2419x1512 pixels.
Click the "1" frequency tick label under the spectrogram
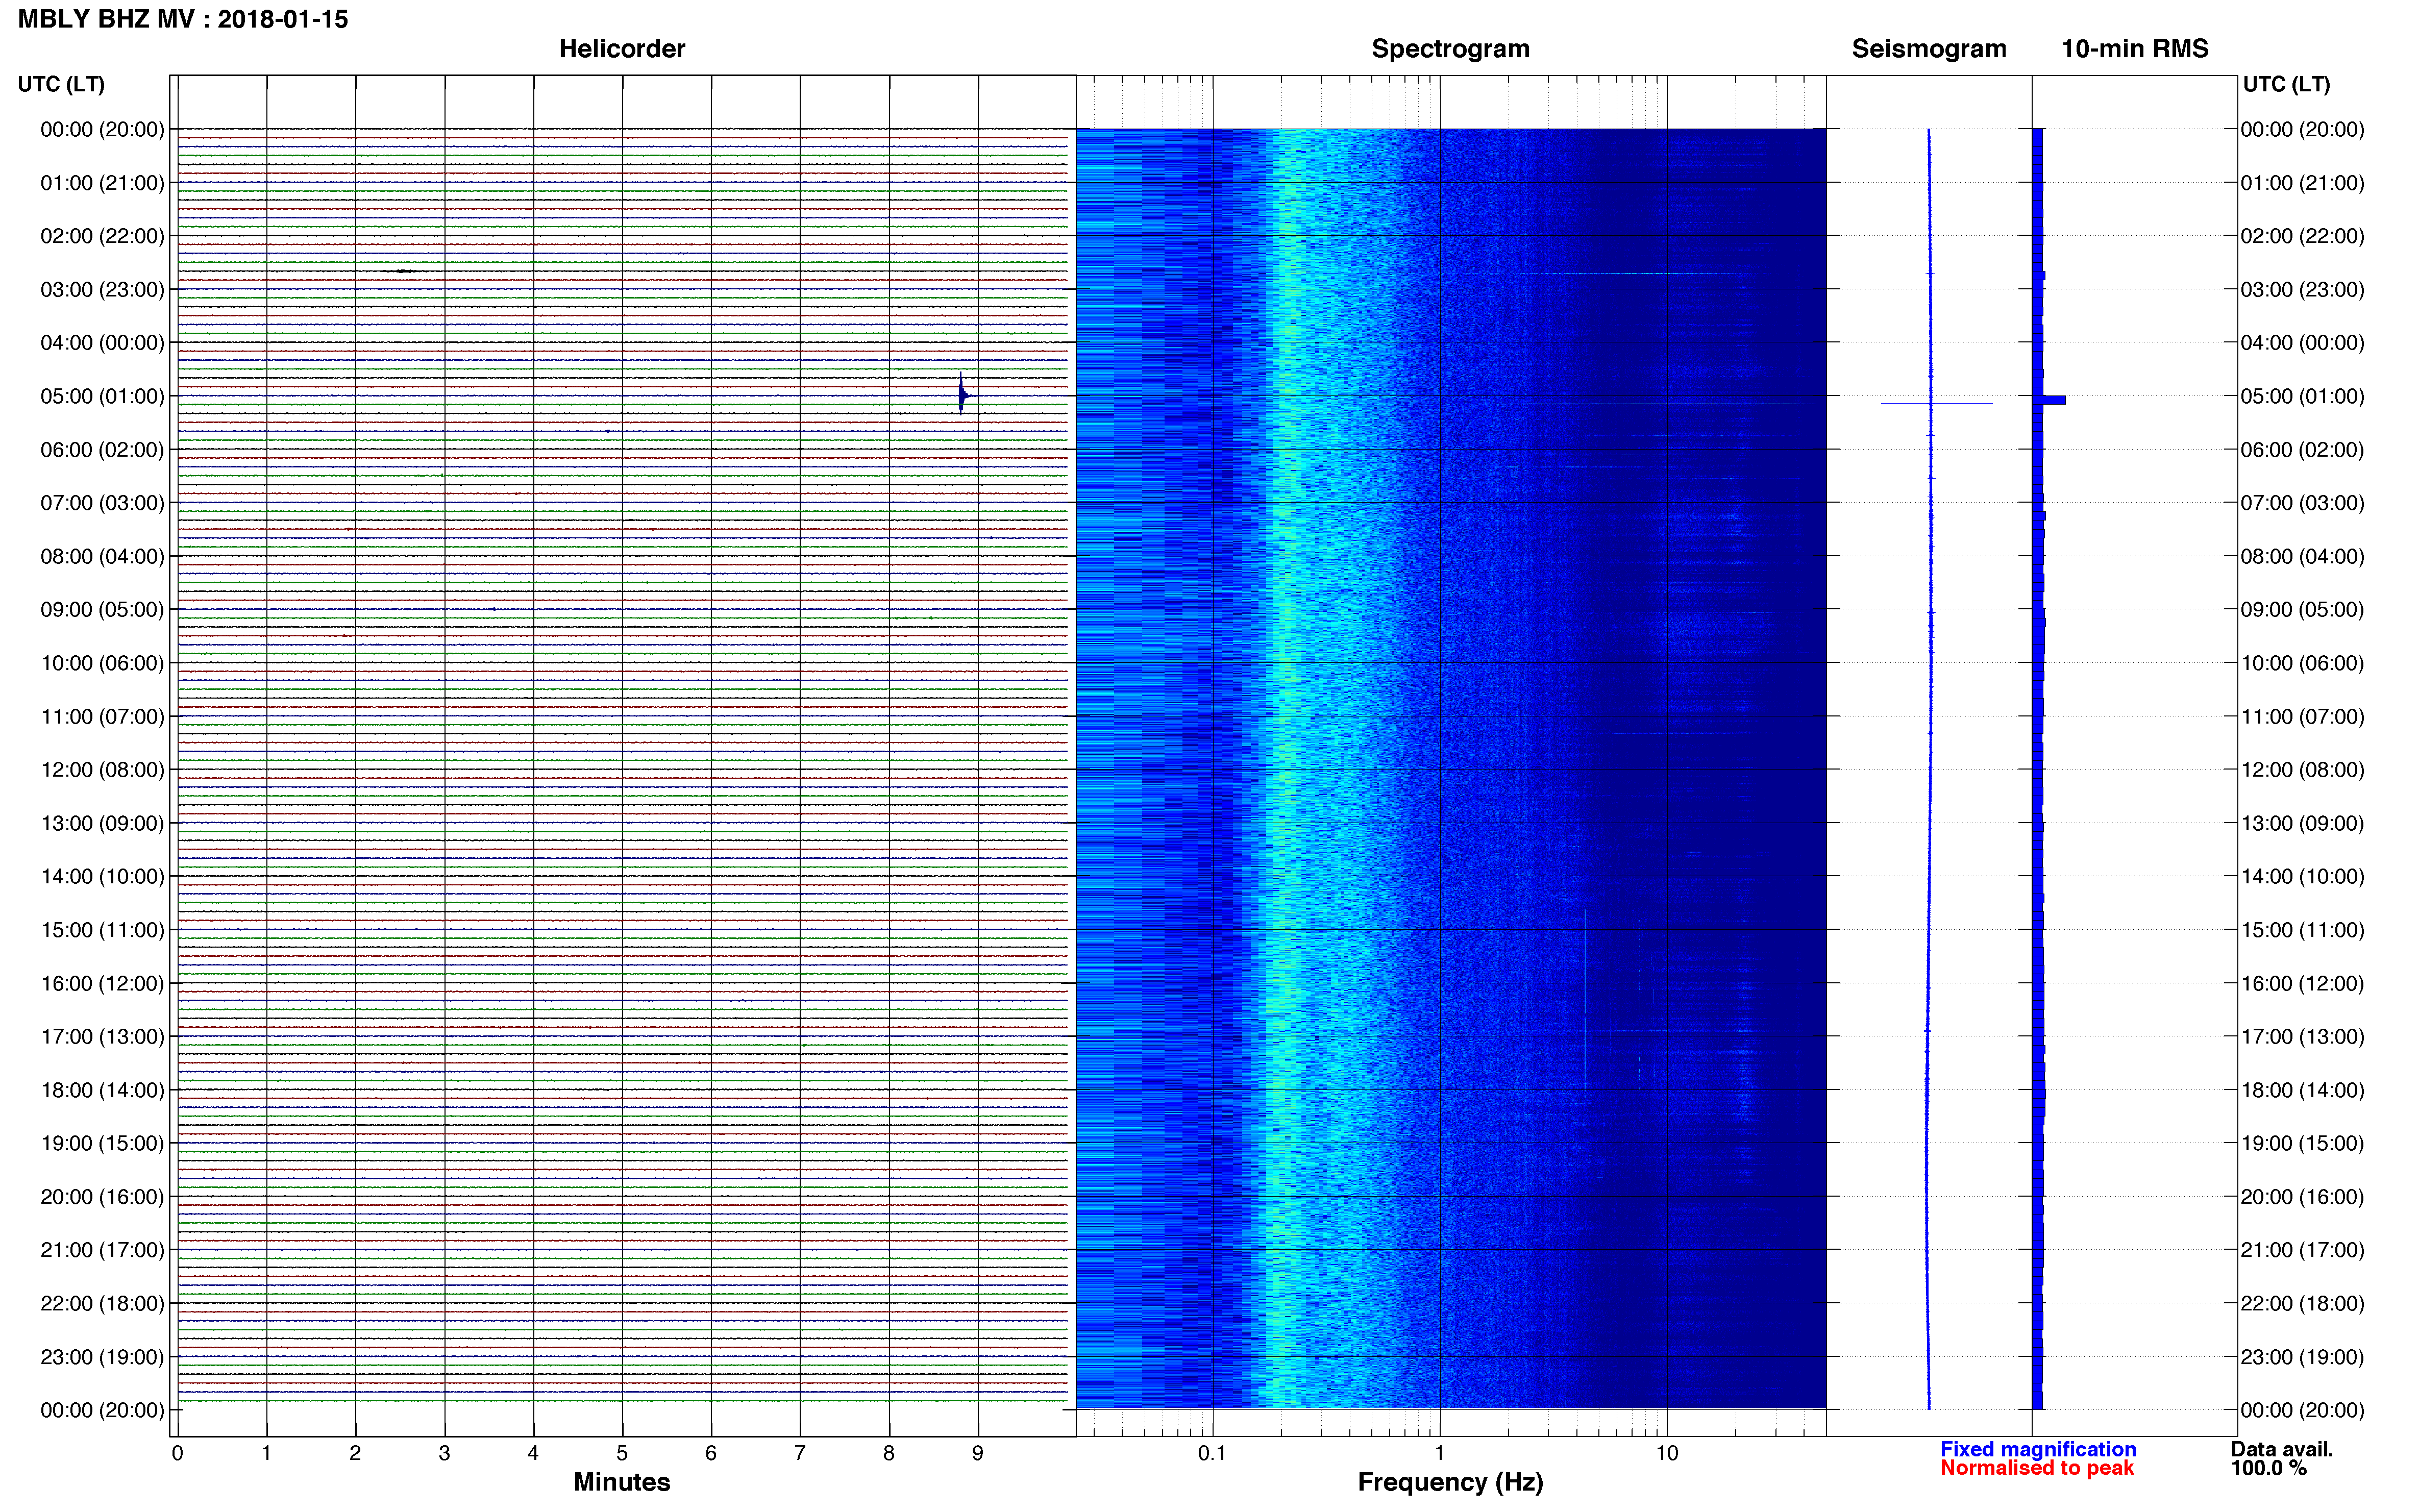pyautogui.click(x=1439, y=1453)
